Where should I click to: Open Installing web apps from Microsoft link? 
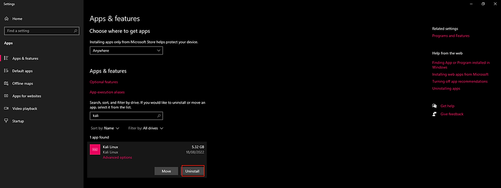460,75
